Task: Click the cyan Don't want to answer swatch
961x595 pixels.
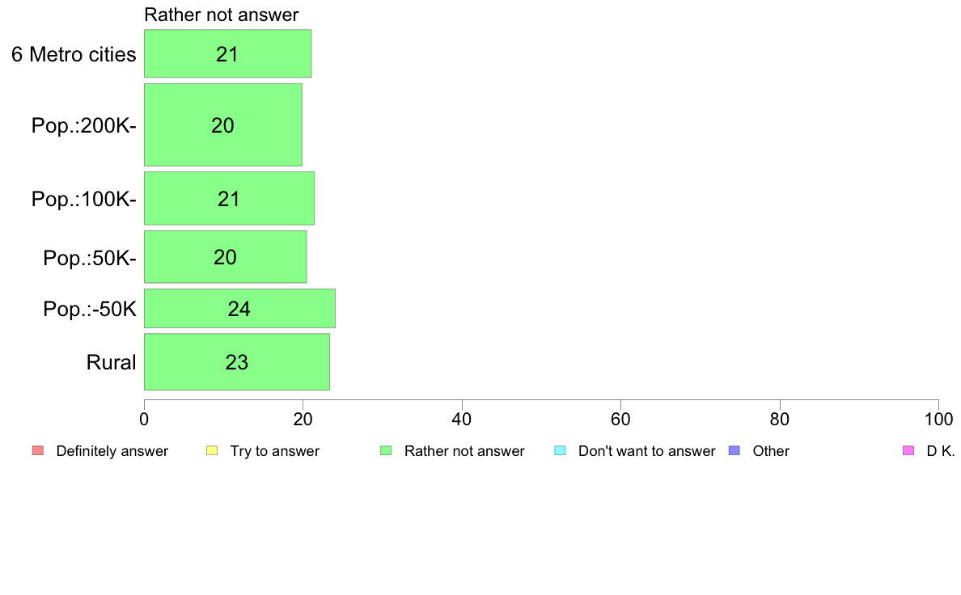Action: tap(560, 450)
